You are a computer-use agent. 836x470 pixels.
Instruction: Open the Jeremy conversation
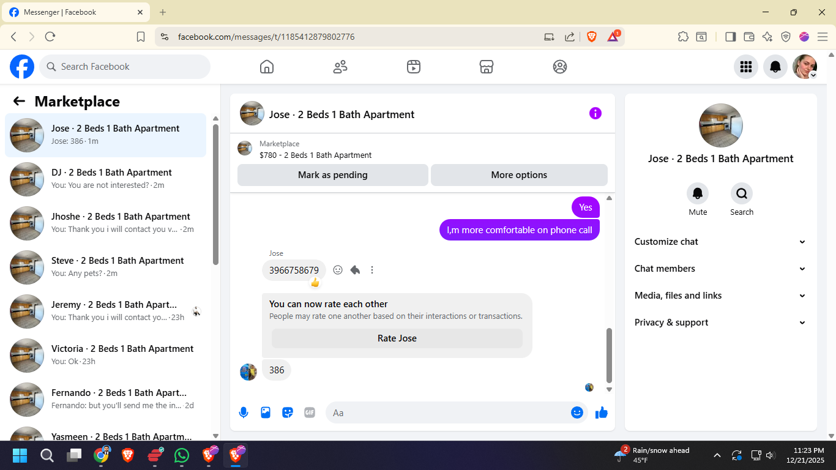[x=106, y=311]
